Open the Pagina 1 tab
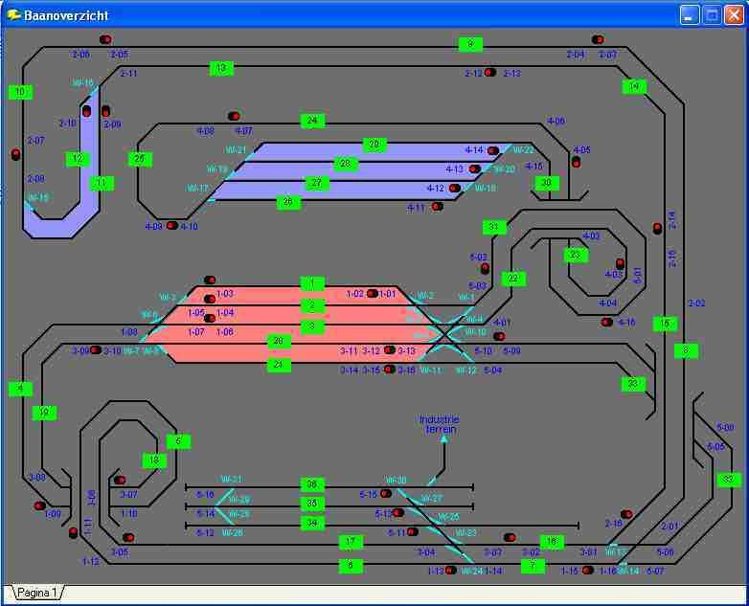Viewport: 749px width, 606px height. coord(35,593)
